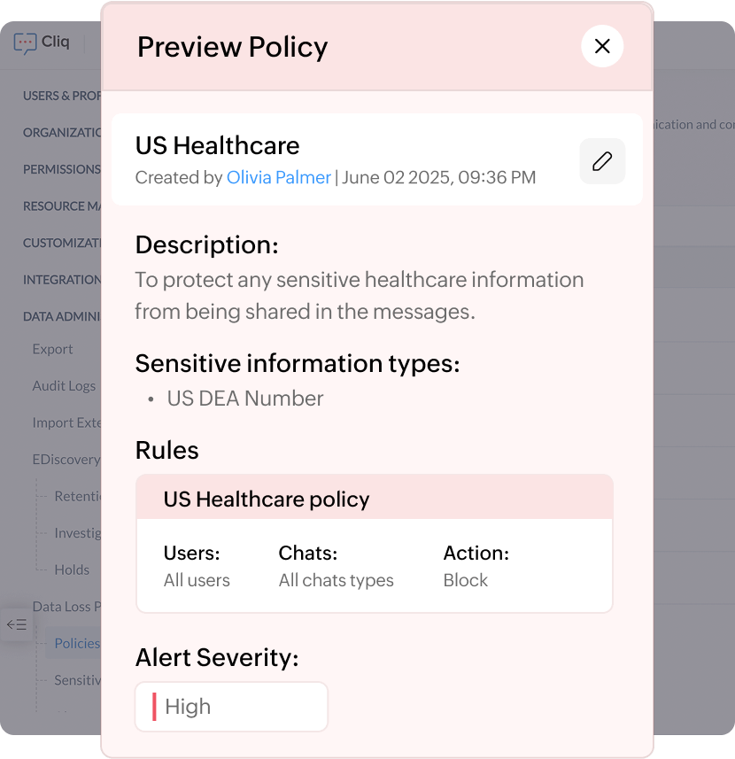Open the edit pencil for US Healthcare
The width and height of the screenshot is (735, 759).
click(x=602, y=162)
